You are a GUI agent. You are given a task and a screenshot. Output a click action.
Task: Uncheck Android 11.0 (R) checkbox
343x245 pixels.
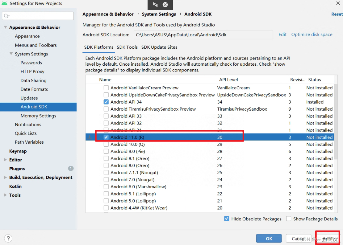106,137
